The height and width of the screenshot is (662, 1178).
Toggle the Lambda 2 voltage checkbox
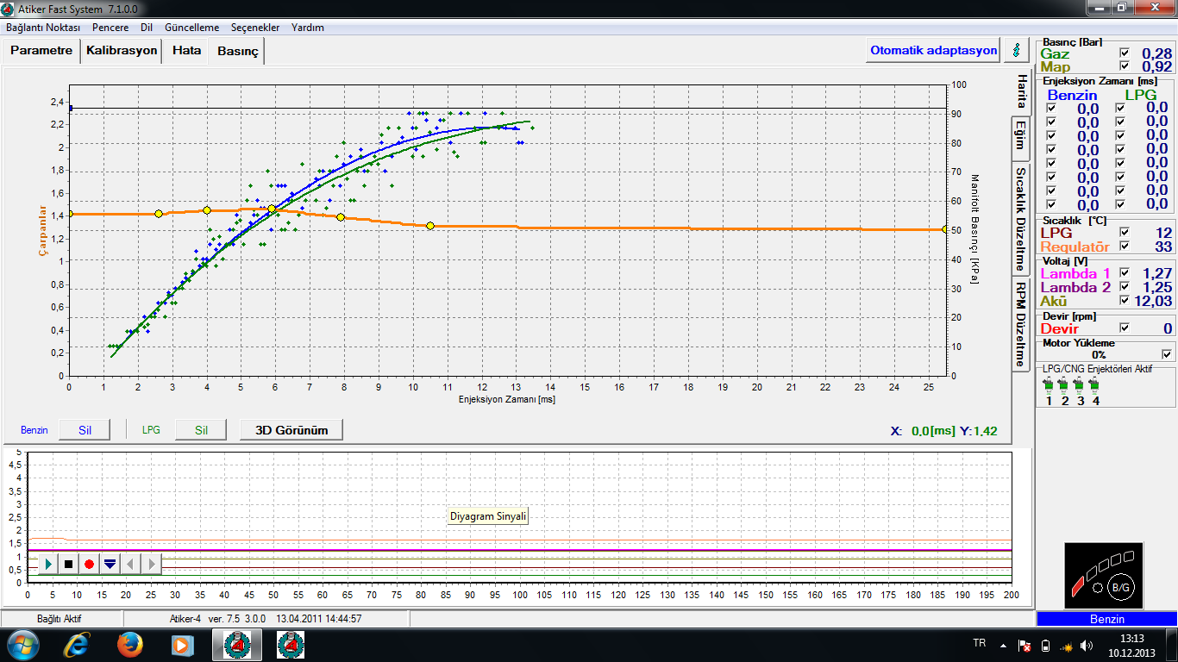[1124, 286]
